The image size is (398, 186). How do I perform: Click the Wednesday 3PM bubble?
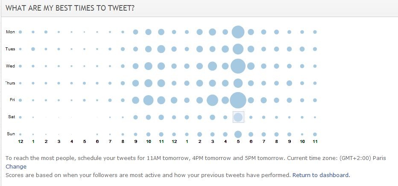tap(213, 66)
